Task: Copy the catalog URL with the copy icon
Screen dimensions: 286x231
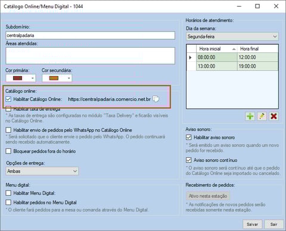Action: (156, 99)
